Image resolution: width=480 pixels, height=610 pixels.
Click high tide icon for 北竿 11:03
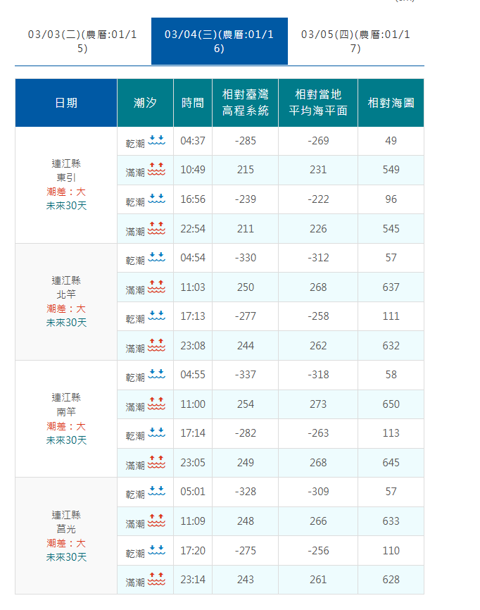156,287
